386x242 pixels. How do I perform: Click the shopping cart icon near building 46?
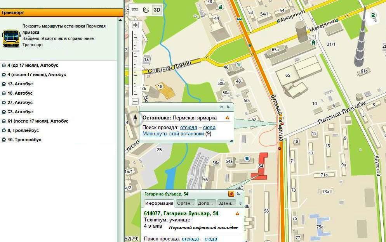tap(238, 65)
